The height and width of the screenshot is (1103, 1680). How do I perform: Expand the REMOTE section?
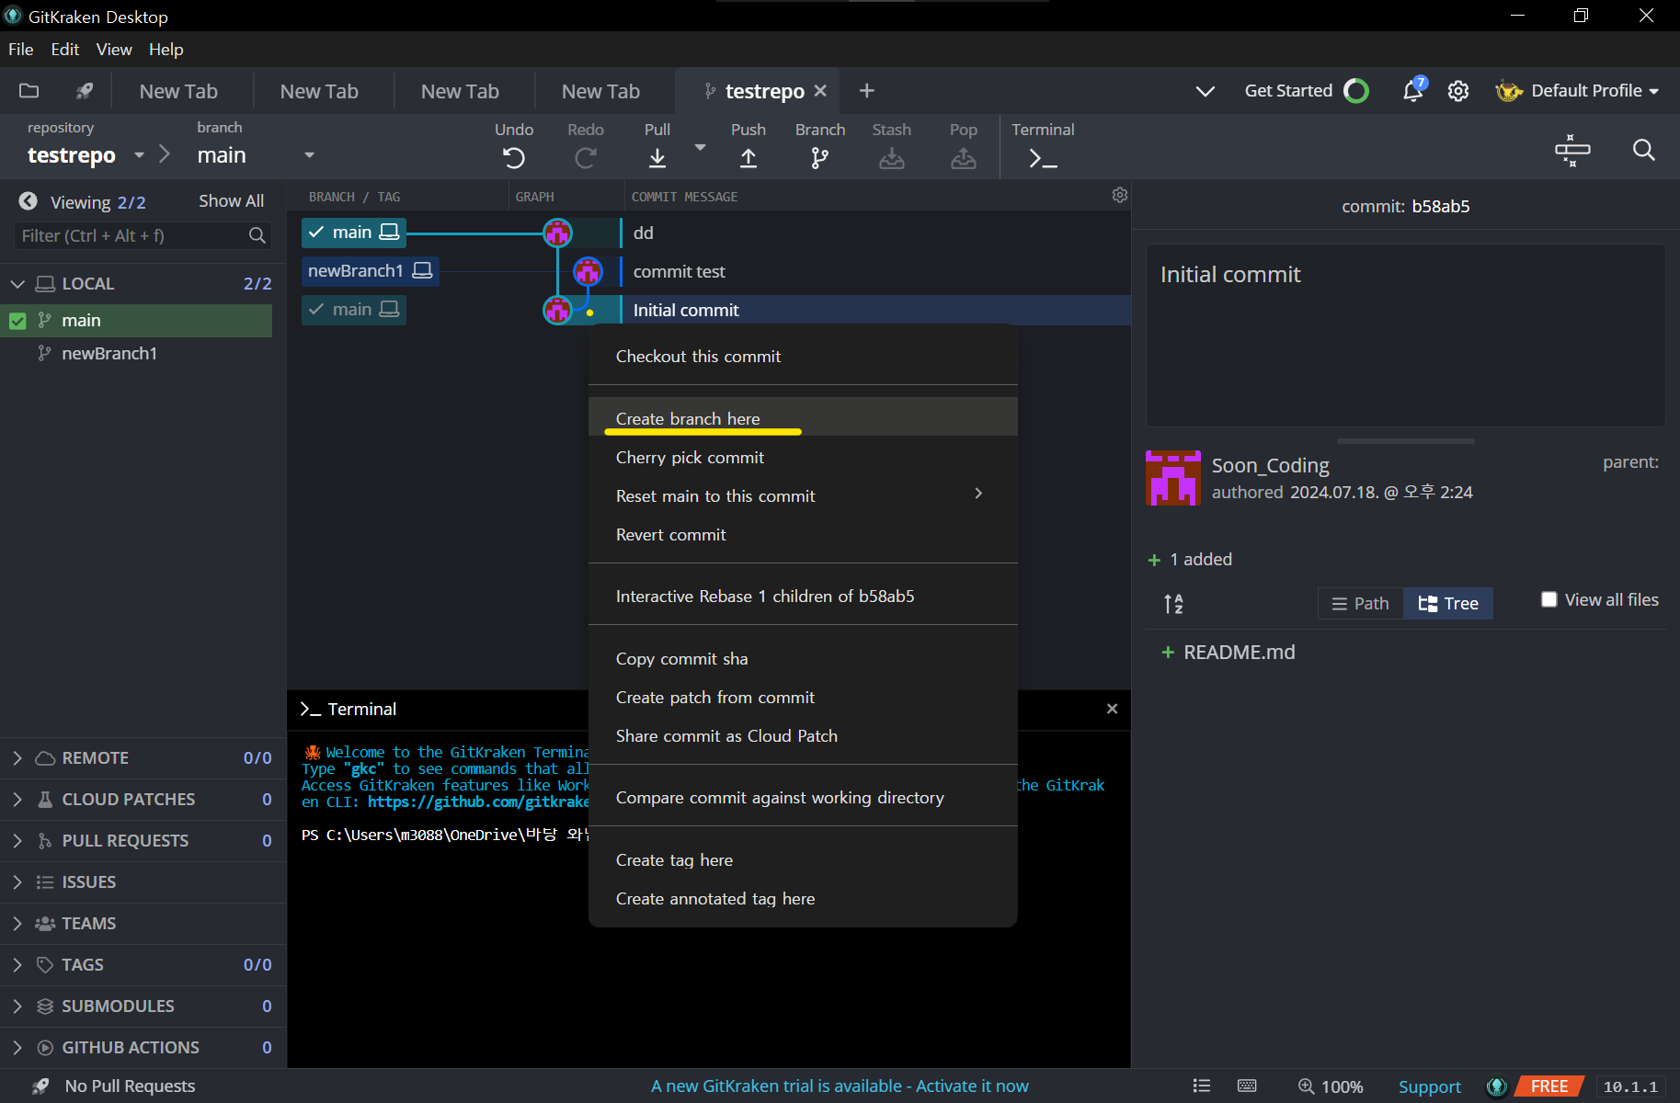[17, 758]
